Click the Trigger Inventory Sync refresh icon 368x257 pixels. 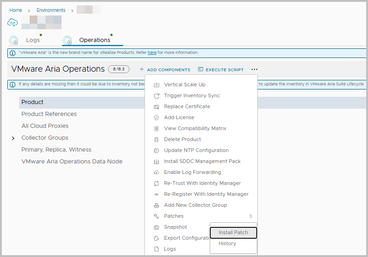tap(156, 96)
